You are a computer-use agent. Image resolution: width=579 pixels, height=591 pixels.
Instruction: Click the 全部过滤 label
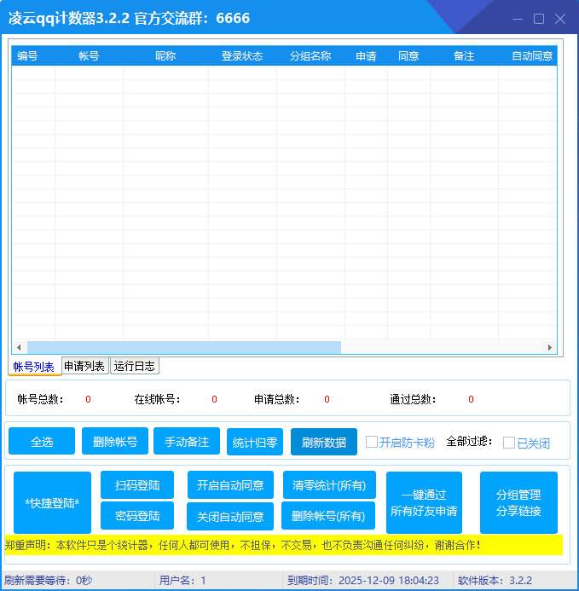point(469,442)
